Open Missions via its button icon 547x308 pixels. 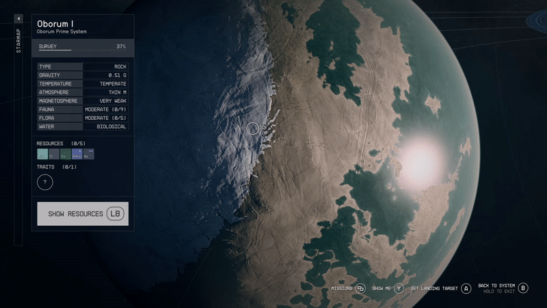[x=360, y=289]
